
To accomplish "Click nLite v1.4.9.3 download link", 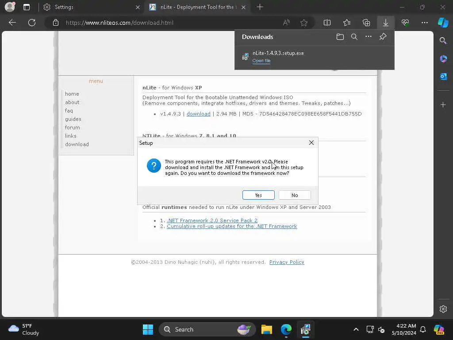I will (x=199, y=114).
